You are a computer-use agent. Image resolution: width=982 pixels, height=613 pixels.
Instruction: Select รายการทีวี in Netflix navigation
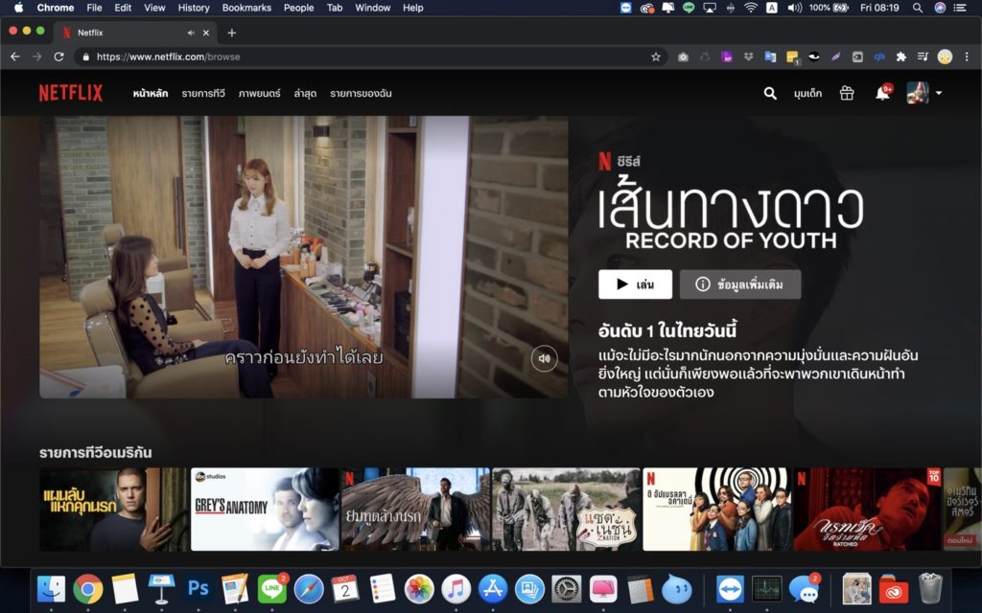(x=203, y=94)
